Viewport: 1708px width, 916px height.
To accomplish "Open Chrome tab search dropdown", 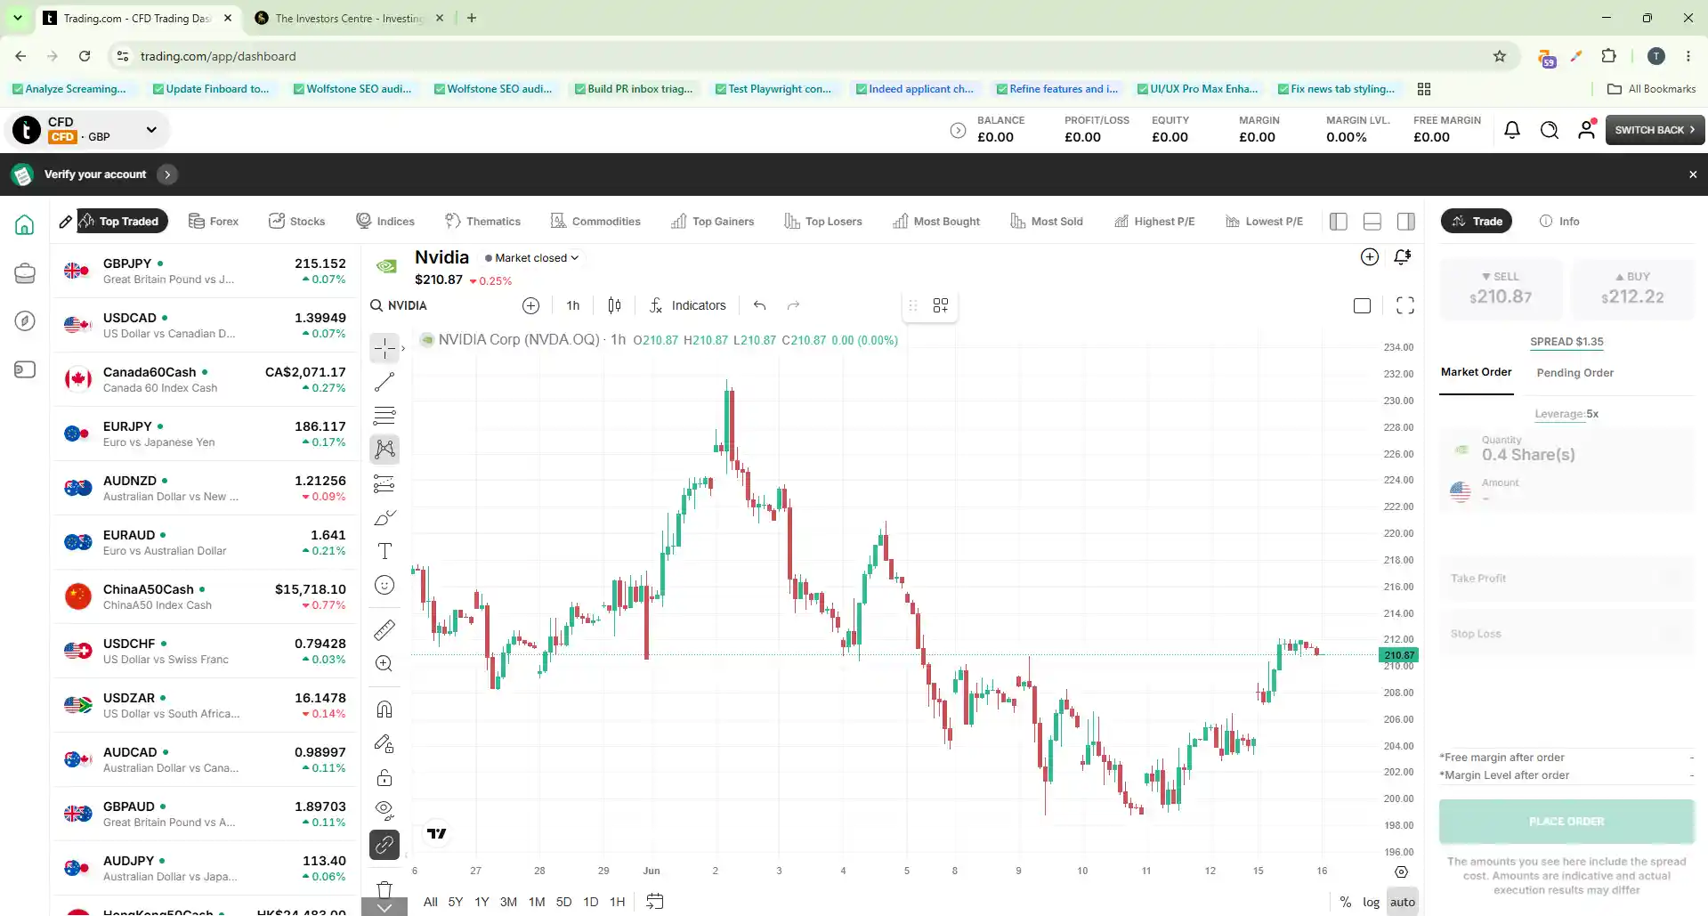I will point(18,18).
